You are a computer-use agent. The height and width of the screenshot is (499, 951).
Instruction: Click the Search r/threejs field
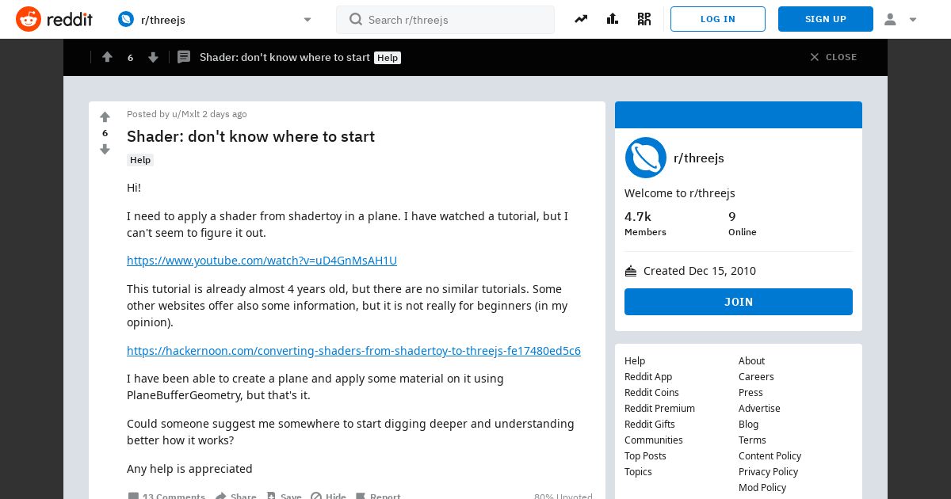click(445, 20)
